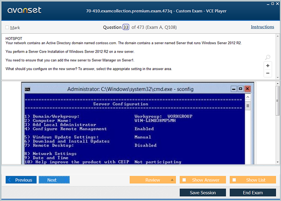Viewport: 281px width, 201px height.
Task: Click the Windows Update Manual value
Action: [x=143, y=137]
